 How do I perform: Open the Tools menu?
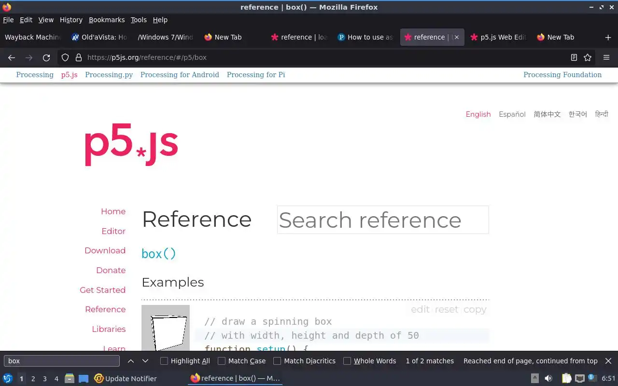[x=139, y=20]
